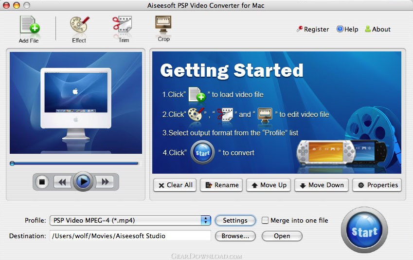Click the large blue Start button
The height and width of the screenshot is (260, 413).
(x=364, y=230)
